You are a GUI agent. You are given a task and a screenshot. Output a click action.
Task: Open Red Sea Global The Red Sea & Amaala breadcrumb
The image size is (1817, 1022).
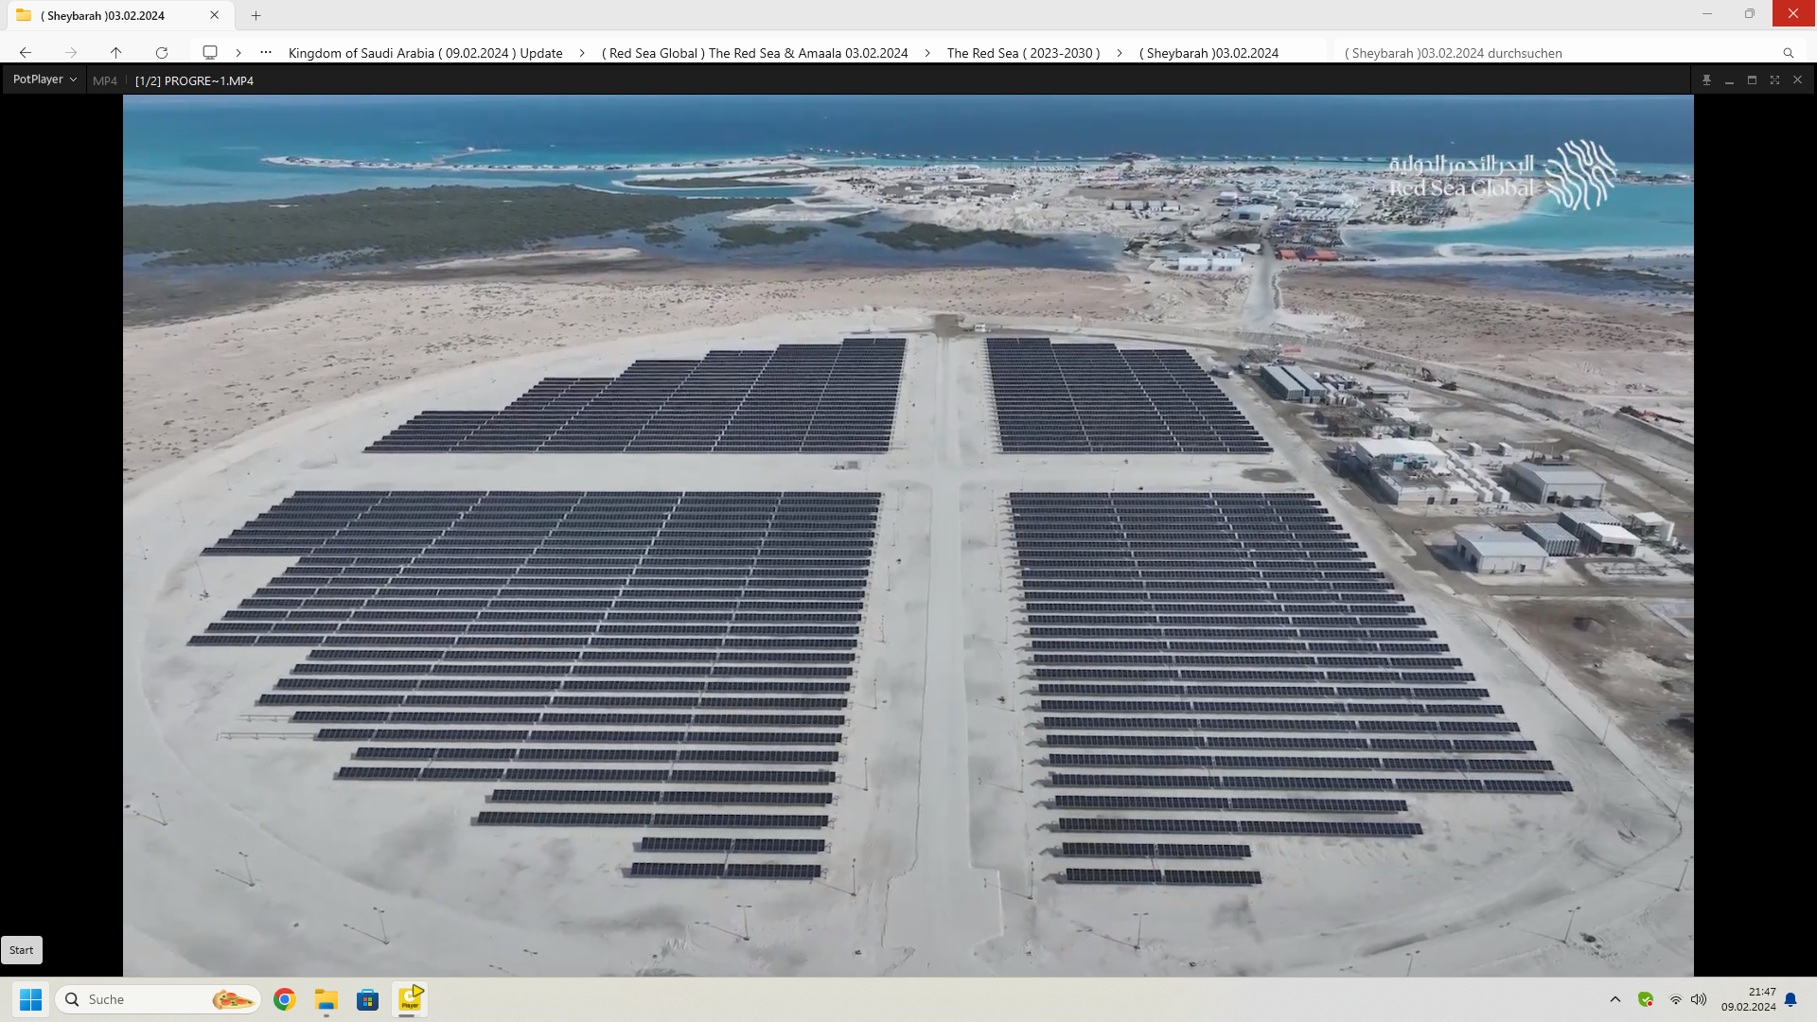point(754,53)
